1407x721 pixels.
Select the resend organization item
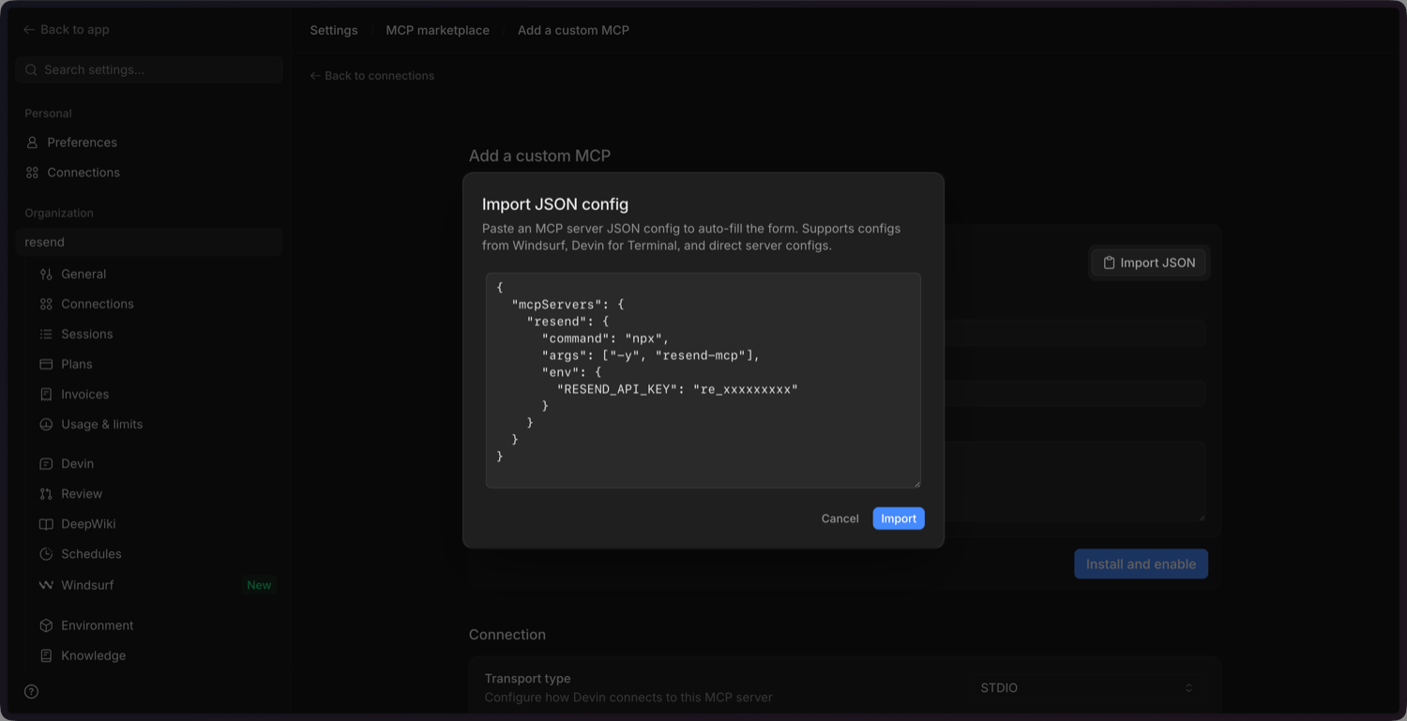click(x=149, y=242)
